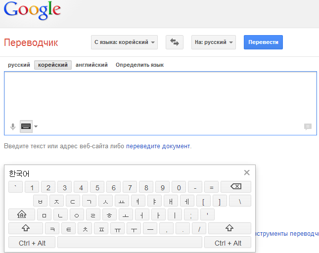Choose the Определить язык tab
This screenshot has height=253, width=319.
tap(140, 65)
